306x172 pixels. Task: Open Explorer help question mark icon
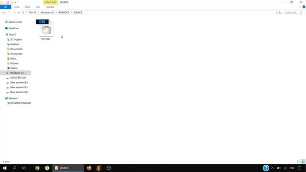(304, 7)
